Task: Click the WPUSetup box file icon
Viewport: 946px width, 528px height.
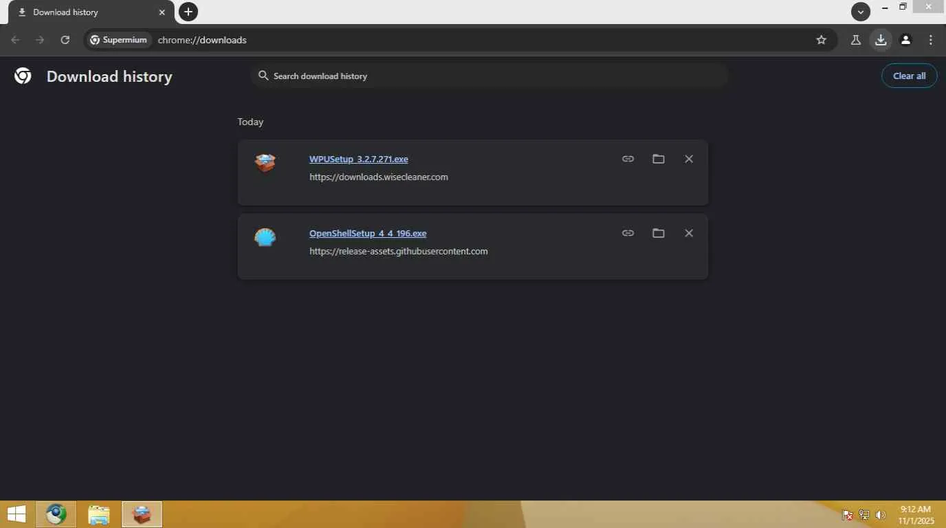Action: click(x=265, y=163)
